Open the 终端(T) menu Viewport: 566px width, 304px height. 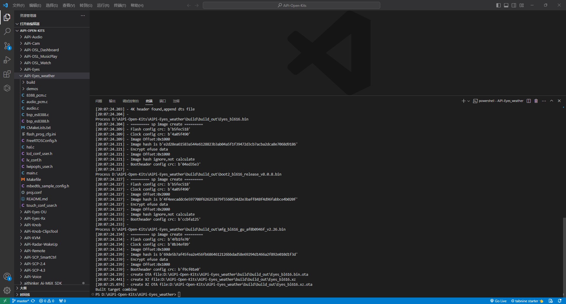120,5
